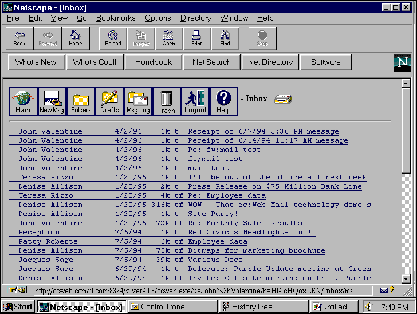Open Invite: Off-site meeting message

(190, 278)
